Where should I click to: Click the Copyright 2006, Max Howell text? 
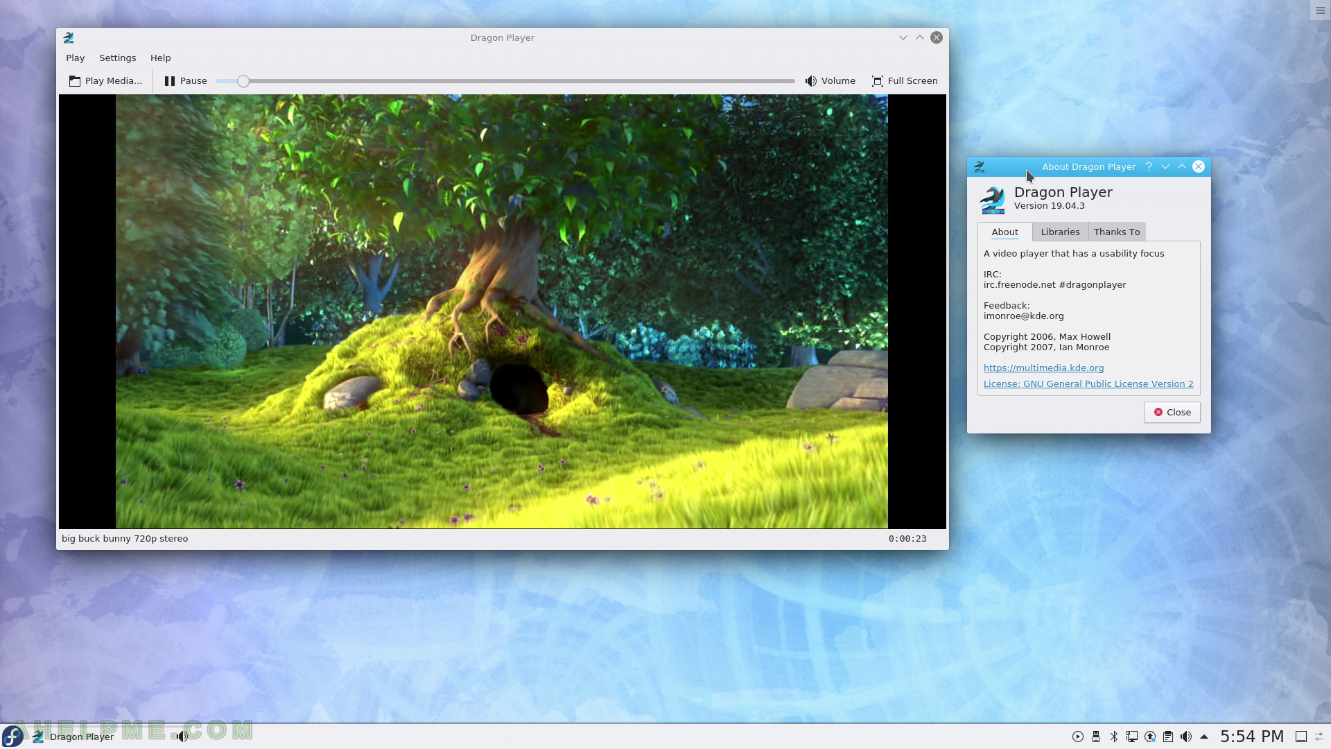(x=1047, y=337)
